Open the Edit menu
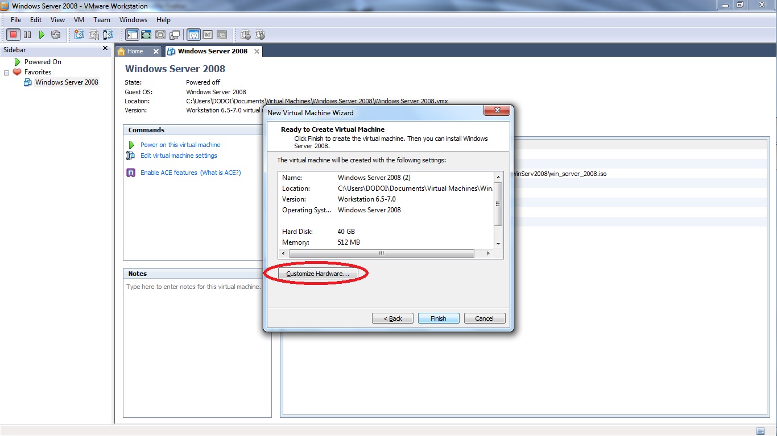The height and width of the screenshot is (436, 777). coord(36,20)
